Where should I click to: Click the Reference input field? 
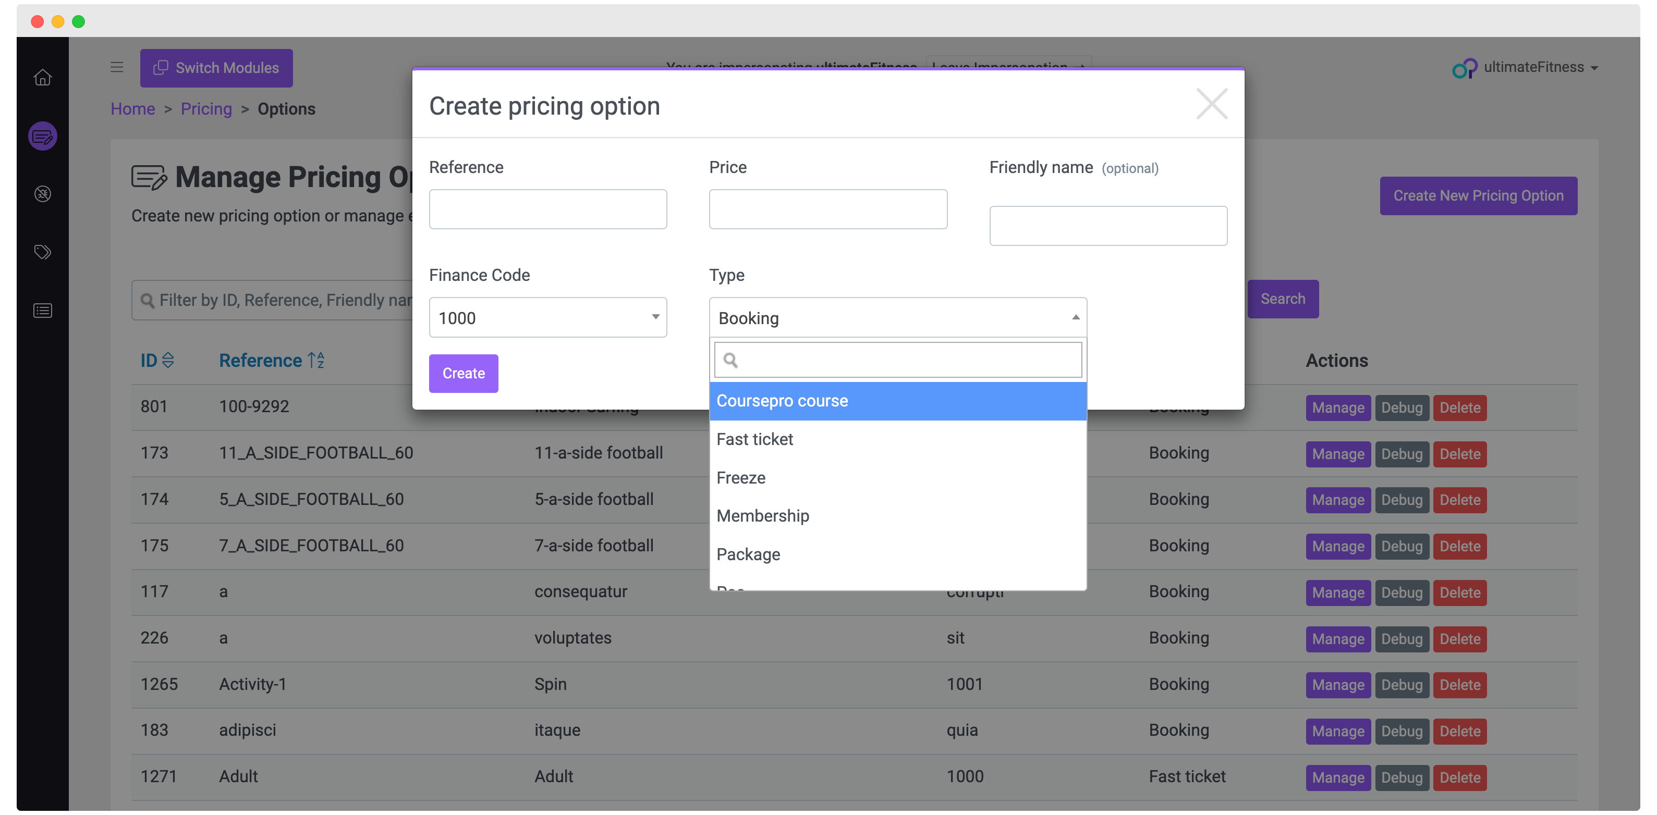tap(547, 209)
